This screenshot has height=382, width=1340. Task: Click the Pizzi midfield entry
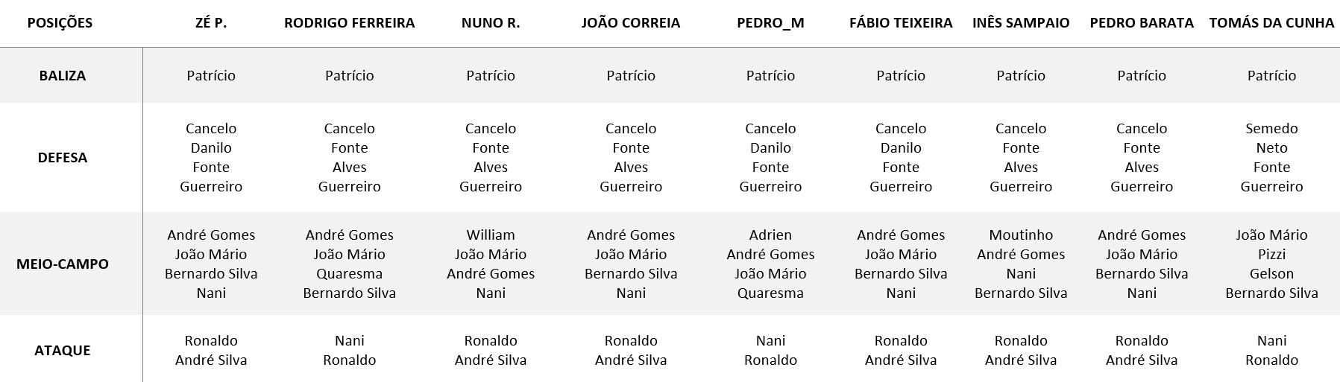tap(1271, 255)
